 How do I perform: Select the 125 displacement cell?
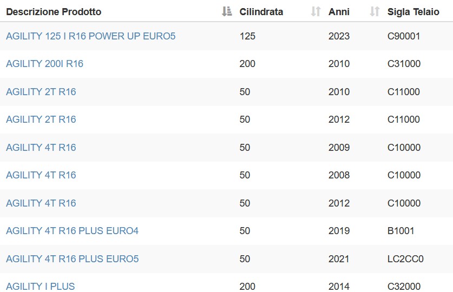coord(247,36)
